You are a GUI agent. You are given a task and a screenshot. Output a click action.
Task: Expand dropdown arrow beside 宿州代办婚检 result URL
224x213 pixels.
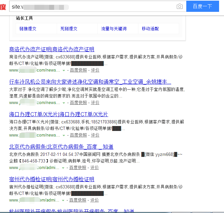pyautogui.click(x=63, y=200)
